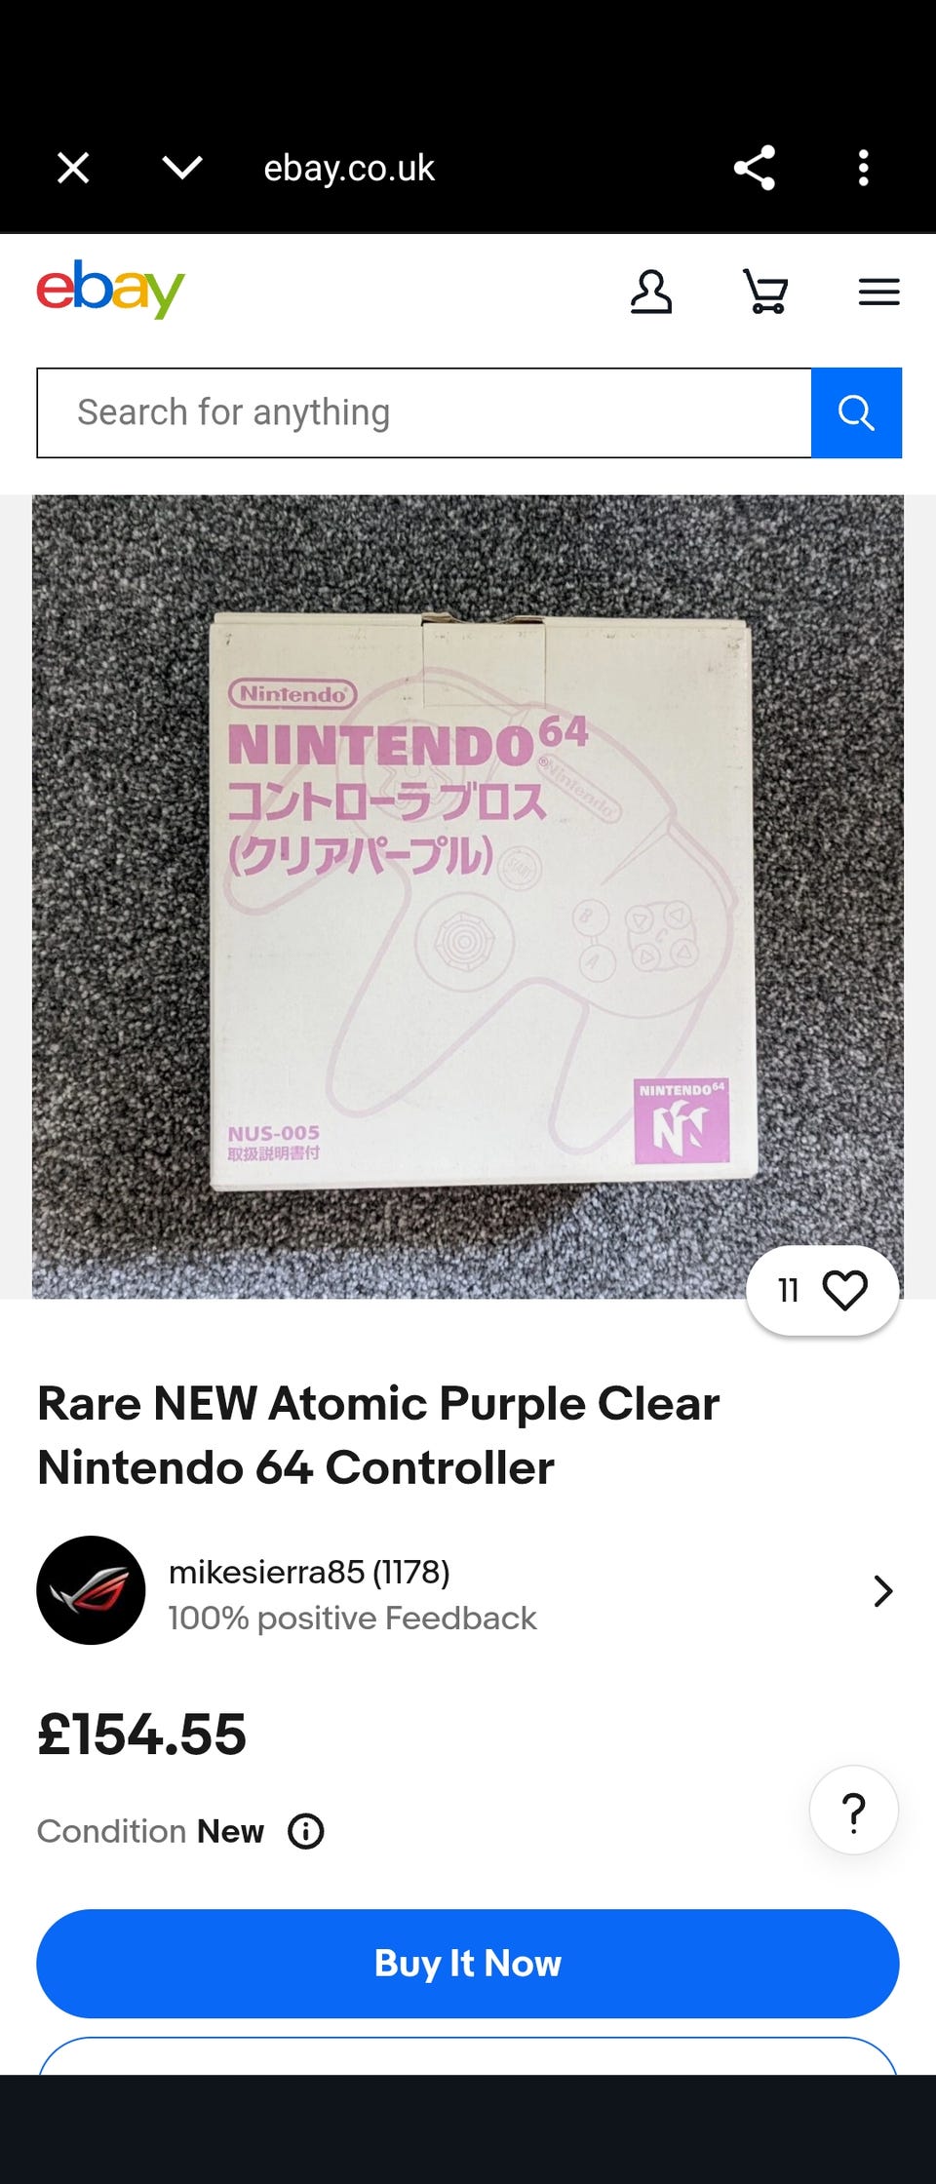Show condition info via the i icon
Image resolution: width=936 pixels, height=2184 pixels.
coord(306,1831)
